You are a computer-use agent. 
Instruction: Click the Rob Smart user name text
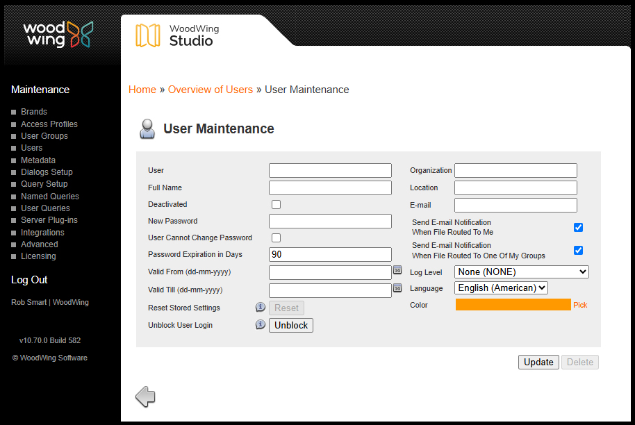[28, 302]
